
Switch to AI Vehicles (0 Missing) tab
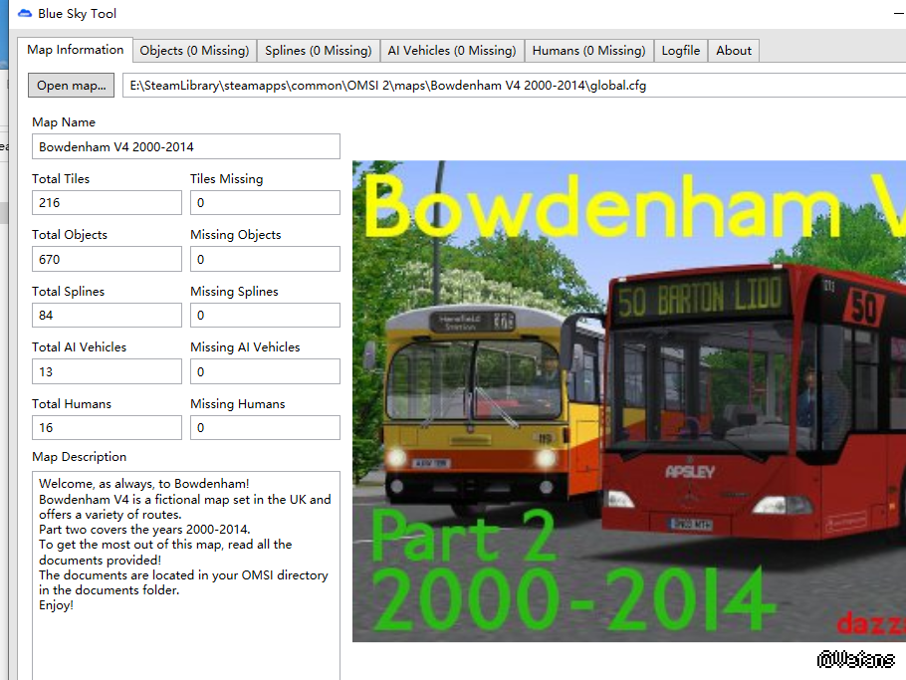coord(452,51)
